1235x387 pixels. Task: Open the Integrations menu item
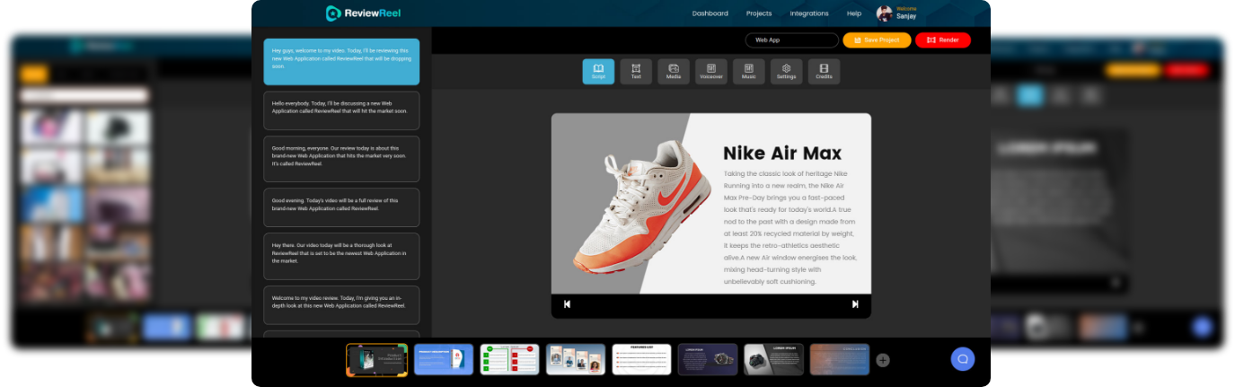809,13
